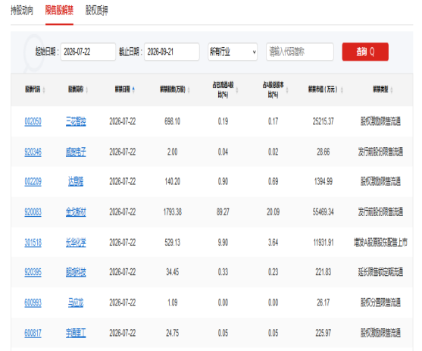Image resolution: width=422 pixels, height=351 pixels.
Task: Click 起始日期 field showing 2026-07-22
Action: 88,52
